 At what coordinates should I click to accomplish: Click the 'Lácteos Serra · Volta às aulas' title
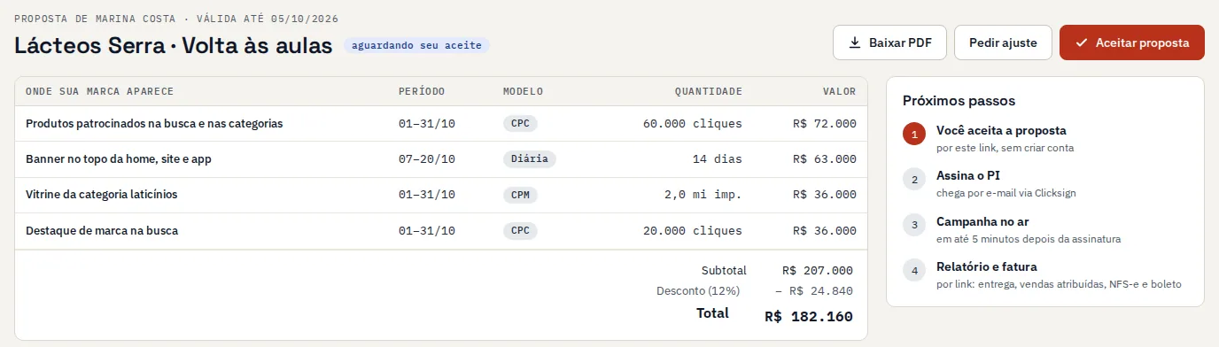(174, 45)
